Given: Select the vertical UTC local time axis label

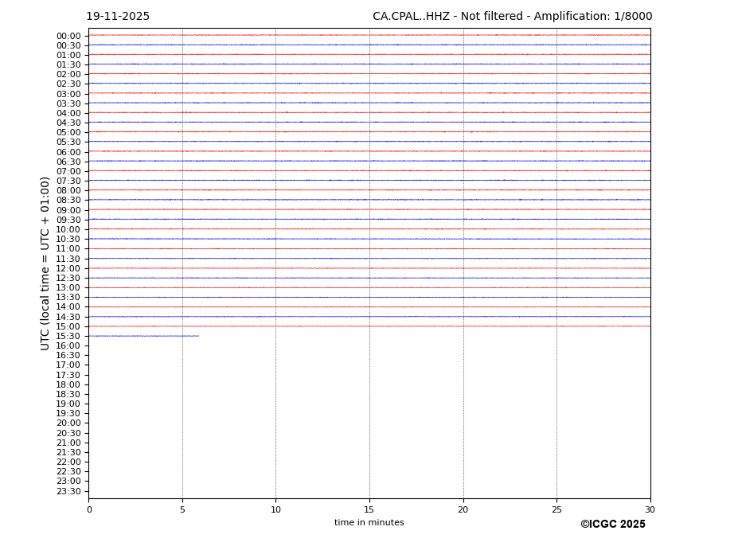Looking at the screenshot, I should [45, 263].
